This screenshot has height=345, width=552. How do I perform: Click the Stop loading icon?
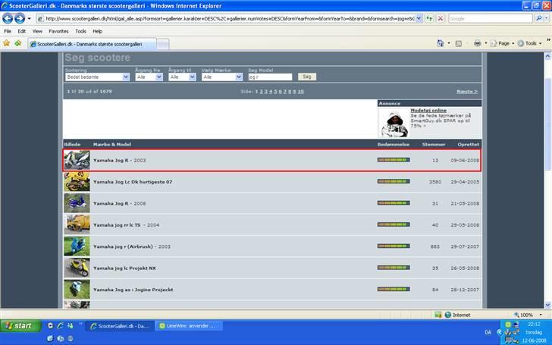click(x=441, y=18)
